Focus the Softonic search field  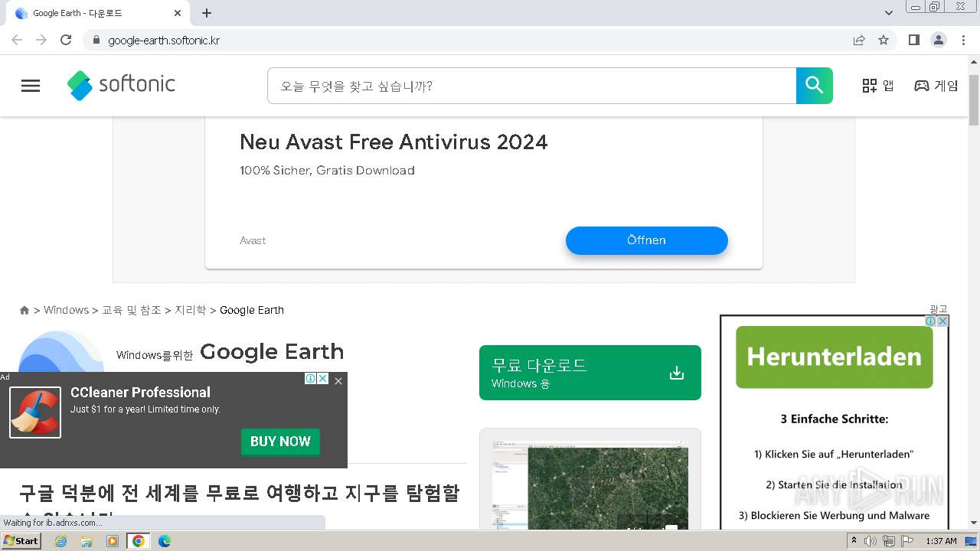point(531,86)
